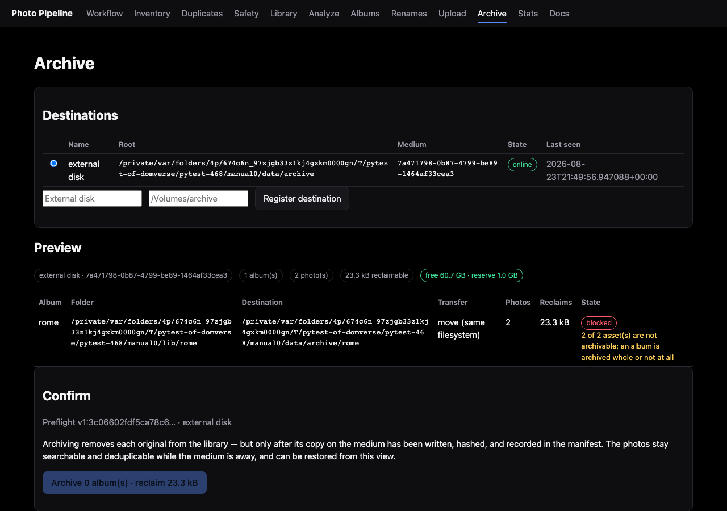Open the Analyze section
Screen dimensions: 727x511
(x=324, y=14)
